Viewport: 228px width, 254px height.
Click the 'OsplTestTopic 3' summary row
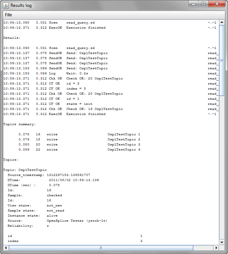tap(79, 144)
